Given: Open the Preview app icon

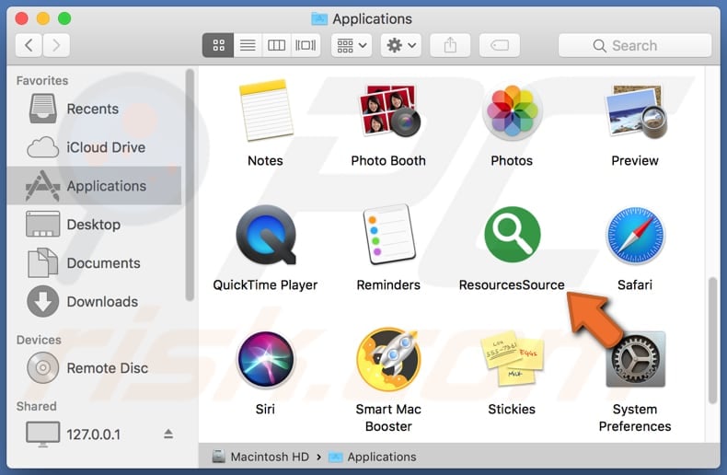Looking at the screenshot, I should [x=635, y=110].
